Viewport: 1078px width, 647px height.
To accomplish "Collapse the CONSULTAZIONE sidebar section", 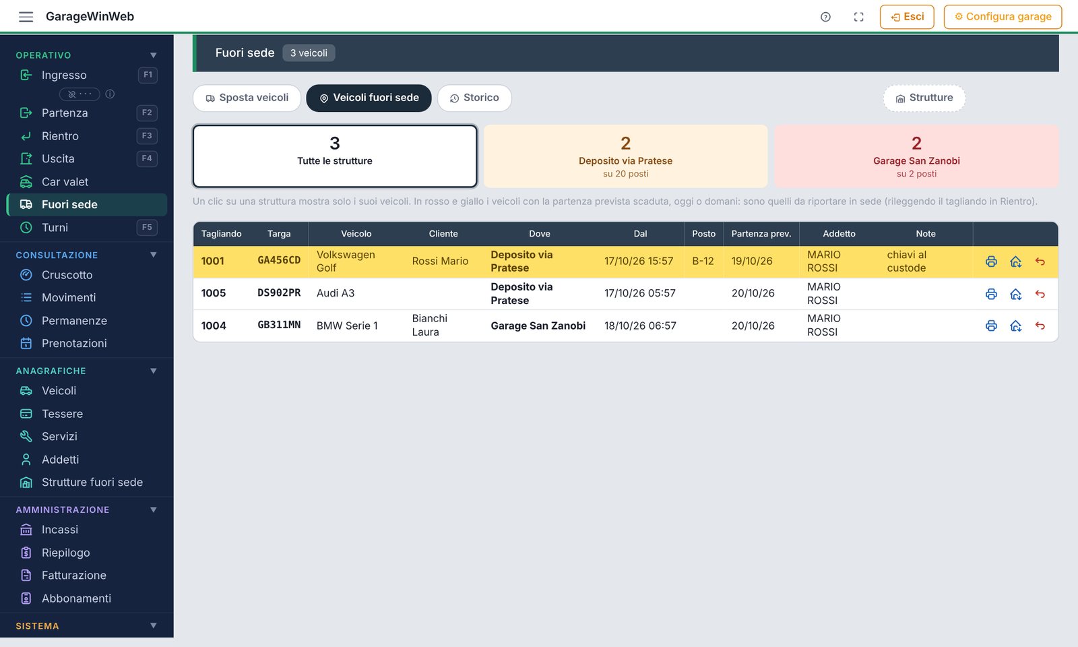I will click(153, 255).
